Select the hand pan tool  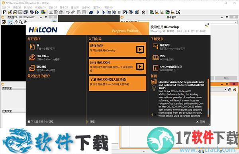16,22
